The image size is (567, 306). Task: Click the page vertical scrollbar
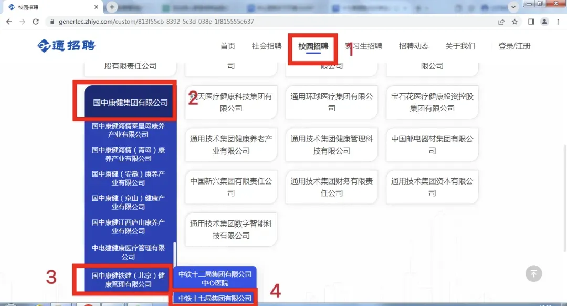564,198
